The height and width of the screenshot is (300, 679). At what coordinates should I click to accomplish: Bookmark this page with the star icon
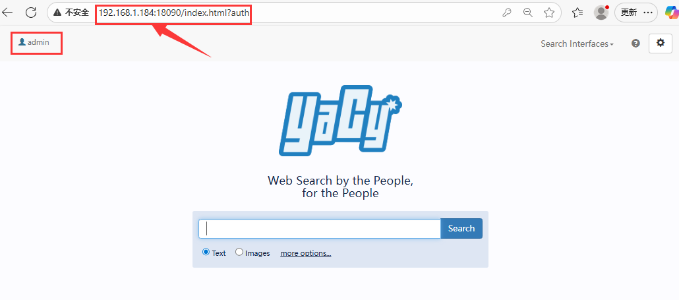[549, 13]
